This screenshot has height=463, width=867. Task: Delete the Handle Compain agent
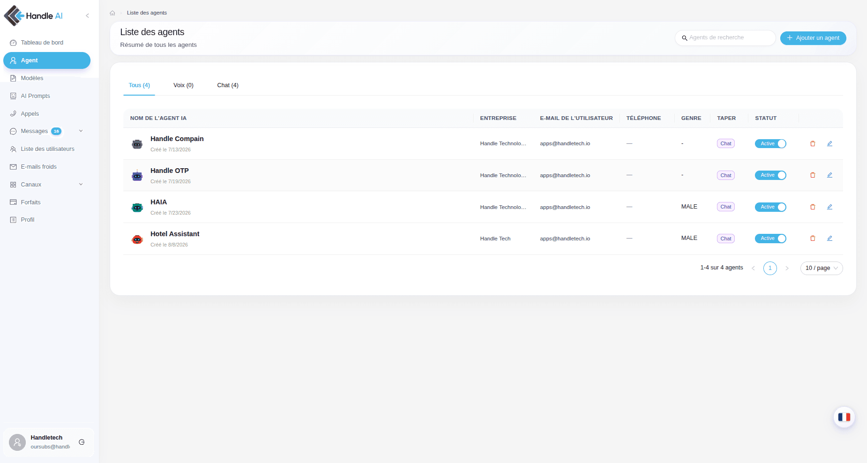click(813, 143)
